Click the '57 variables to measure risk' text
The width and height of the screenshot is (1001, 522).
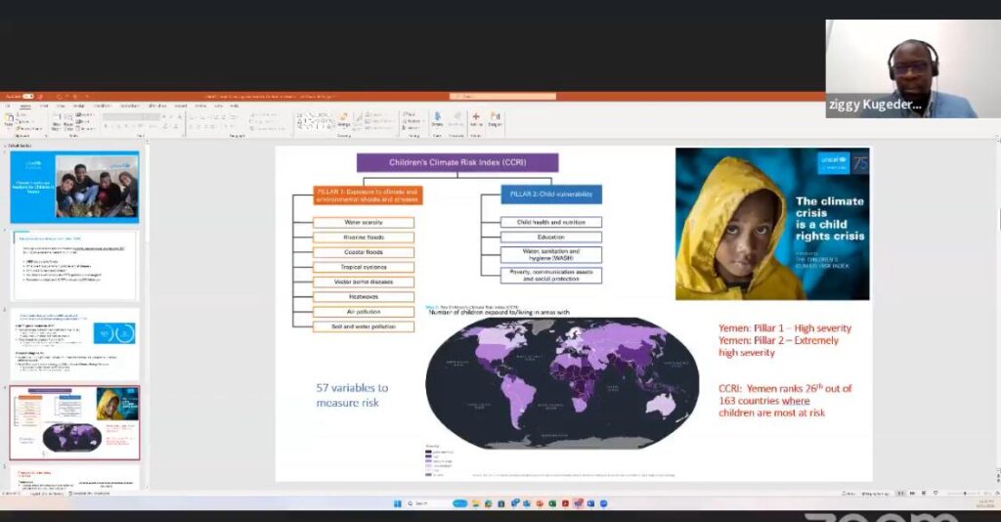tap(352, 395)
